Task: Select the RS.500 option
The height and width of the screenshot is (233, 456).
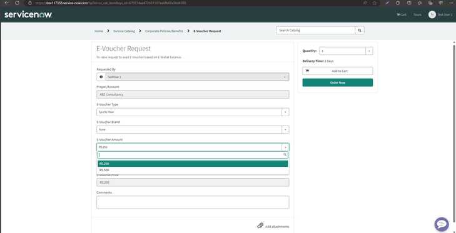Action: coord(193,170)
